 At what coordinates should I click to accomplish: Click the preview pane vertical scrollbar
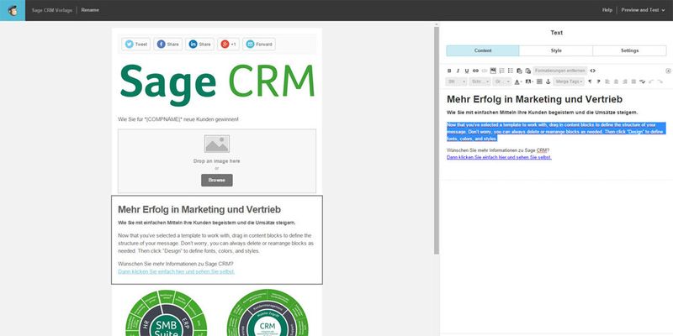click(x=437, y=140)
